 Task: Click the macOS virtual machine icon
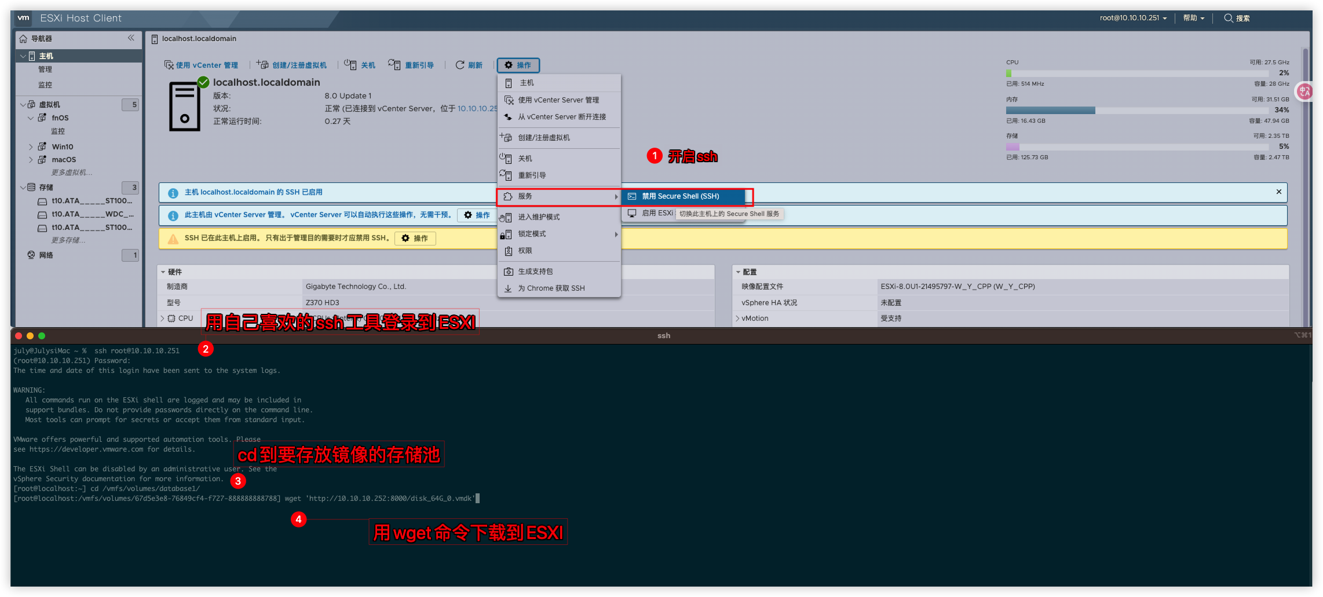(x=42, y=160)
